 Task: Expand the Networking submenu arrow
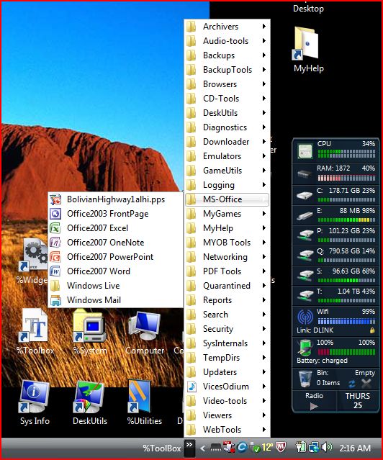(x=264, y=257)
